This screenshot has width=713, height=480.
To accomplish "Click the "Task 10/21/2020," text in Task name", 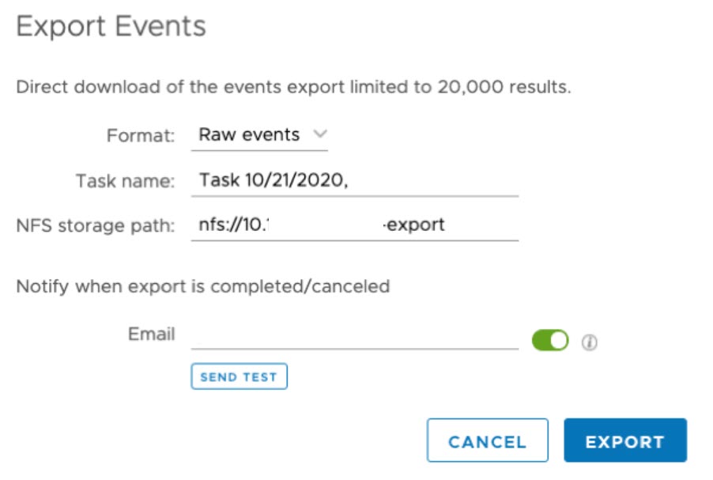I will (274, 180).
